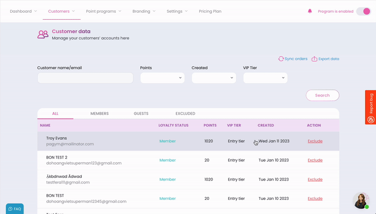Click the LOYALTY STATUS column header

[x=173, y=125]
